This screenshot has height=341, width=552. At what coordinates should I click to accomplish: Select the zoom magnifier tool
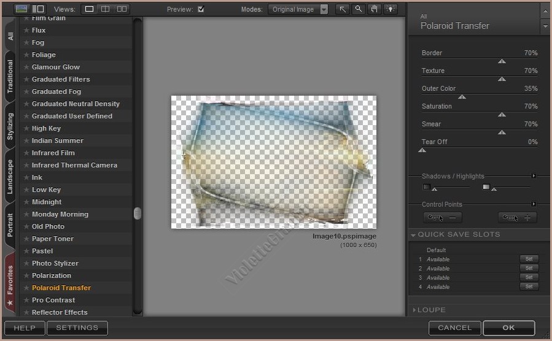click(x=359, y=9)
